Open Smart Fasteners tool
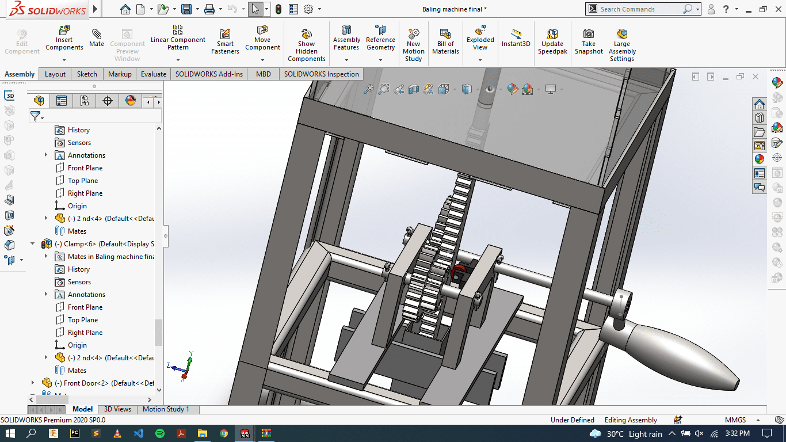786x442 pixels. coord(225,41)
